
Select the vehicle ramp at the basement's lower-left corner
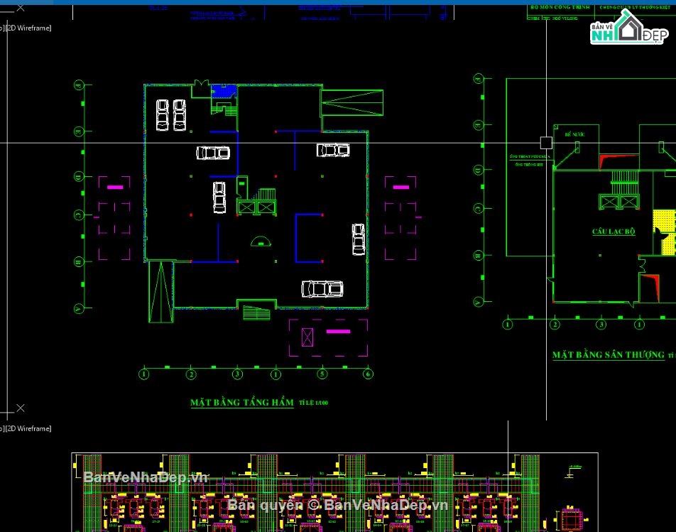161,292
